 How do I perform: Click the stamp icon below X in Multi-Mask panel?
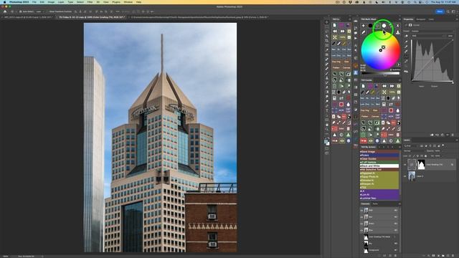pyautogui.click(x=397, y=32)
